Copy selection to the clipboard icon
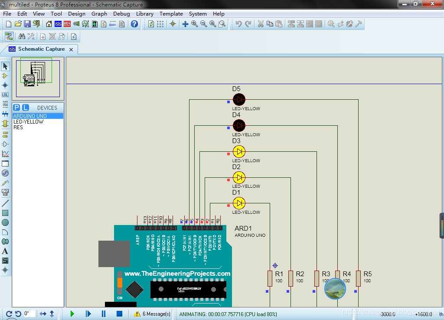 click(x=270, y=24)
